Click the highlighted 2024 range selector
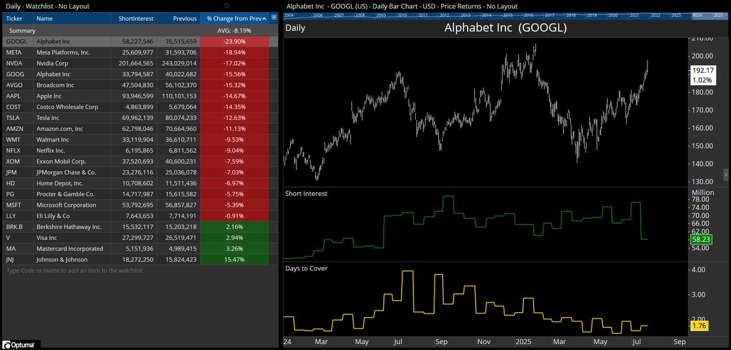Image resolution: width=731 pixels, height=350 pixels. 697,15
